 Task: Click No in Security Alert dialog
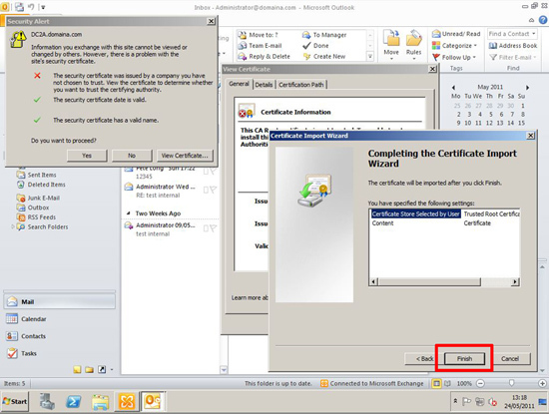[132, 156]
